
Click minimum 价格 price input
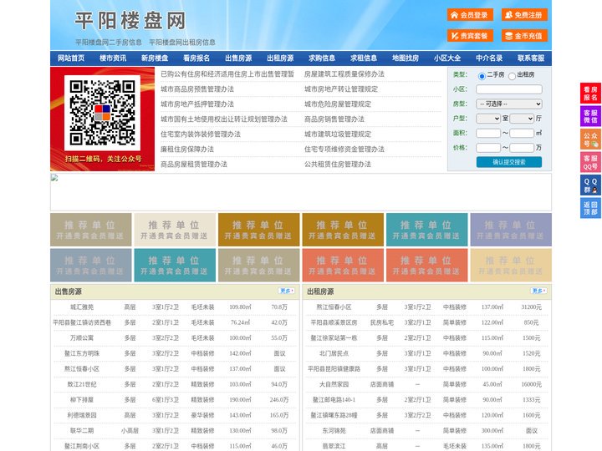pyautogui.click(x=488, y=148)
